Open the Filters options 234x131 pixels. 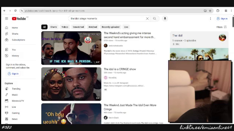pos(221,27)
